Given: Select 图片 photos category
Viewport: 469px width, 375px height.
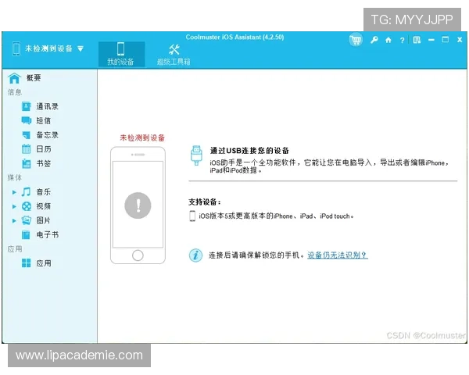Looking at the screenshot, I should click(44, 220).
